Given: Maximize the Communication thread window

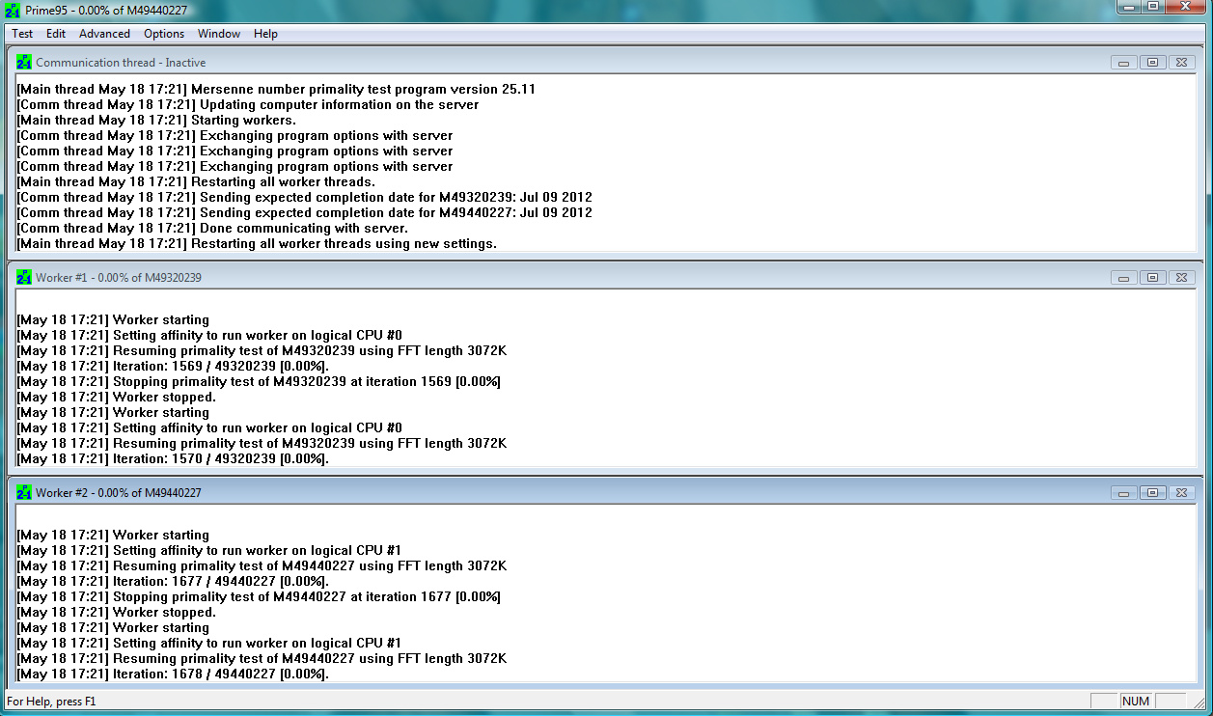Looking at the screenshot, I should pos(1152,63).
